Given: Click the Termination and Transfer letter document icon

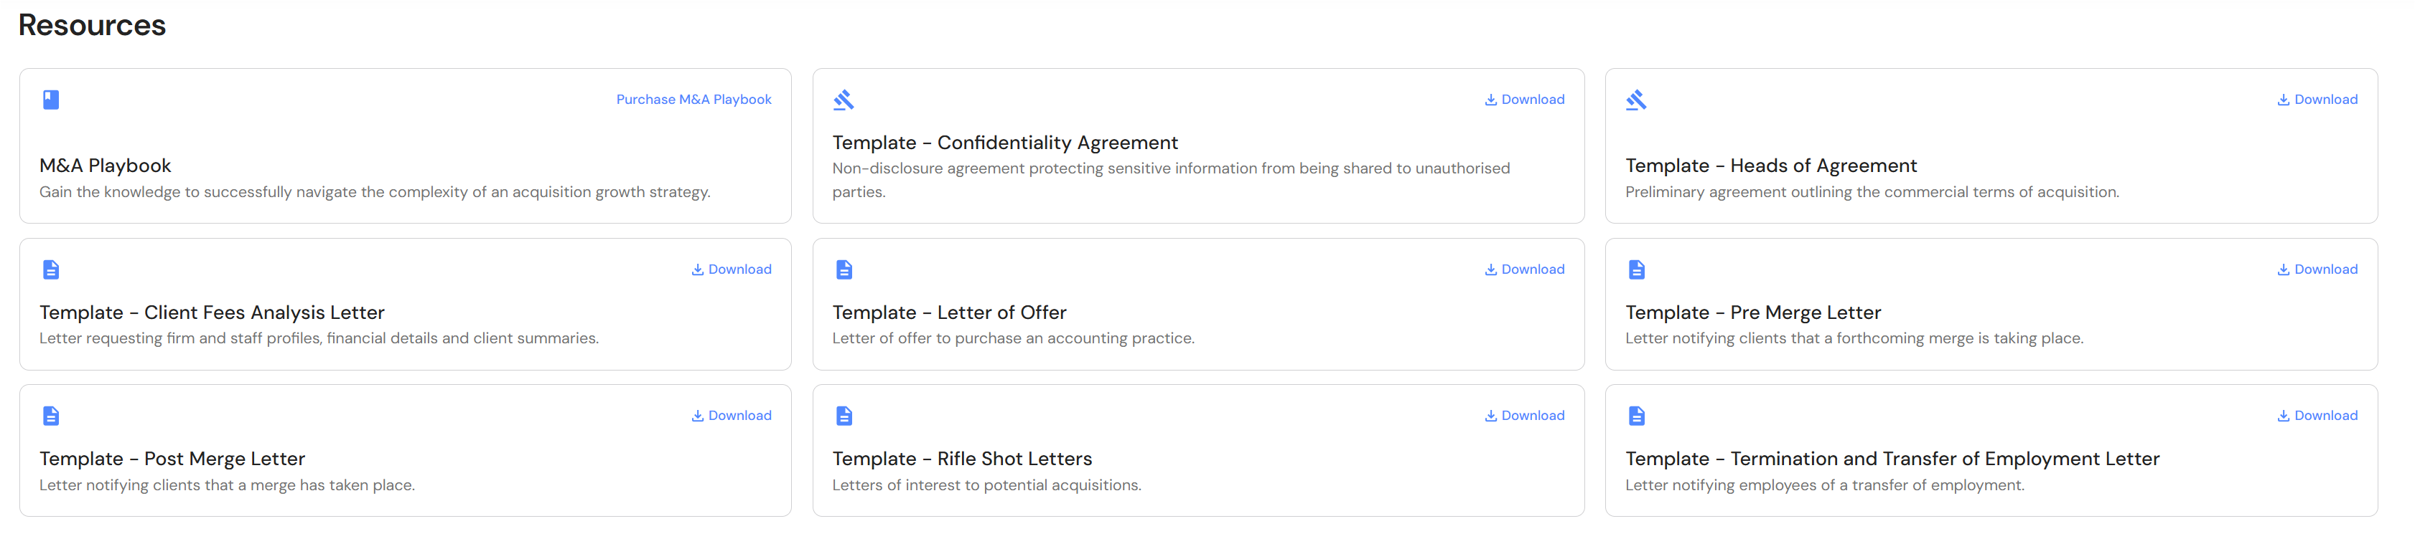Looking at the screenshot, I should coord(1636,415).
